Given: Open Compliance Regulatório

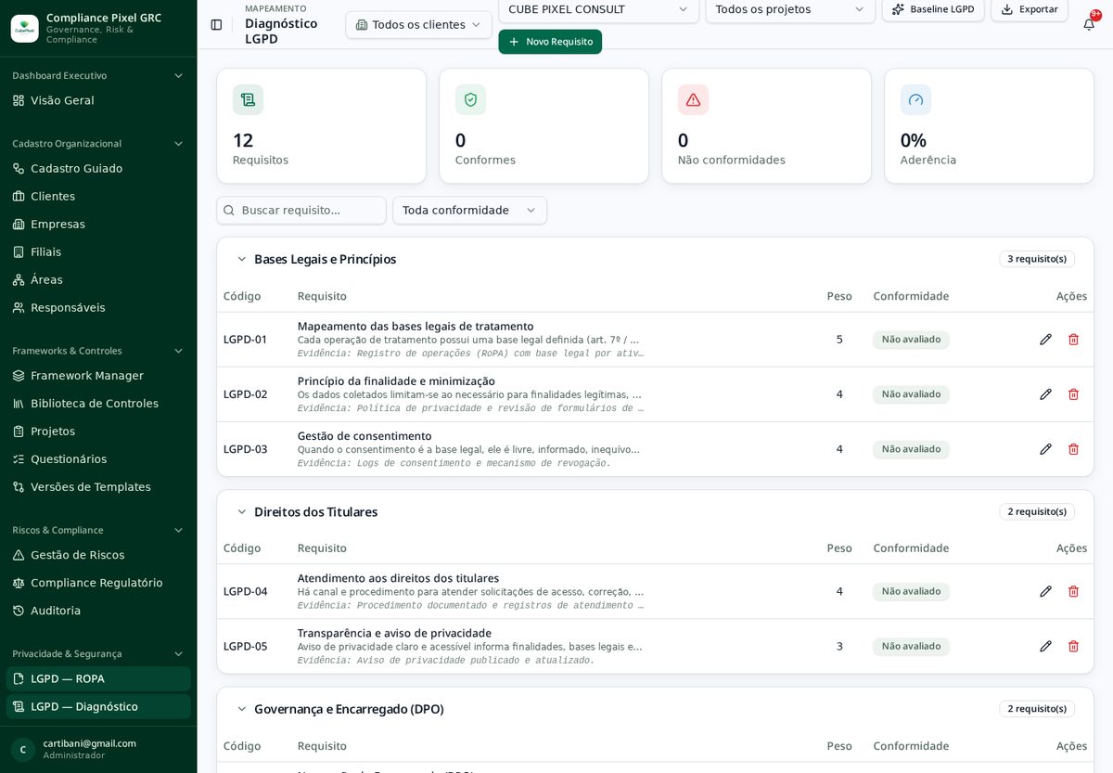Looking at the screenshot, I should [x=98, y=583].
